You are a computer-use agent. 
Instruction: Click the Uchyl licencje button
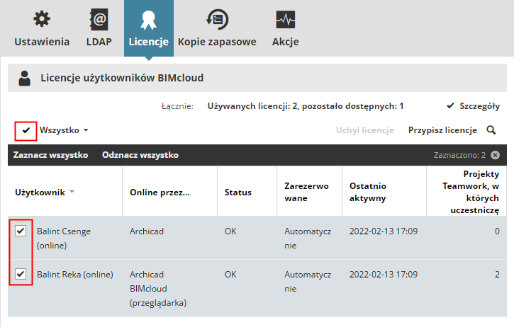(364, 130)
